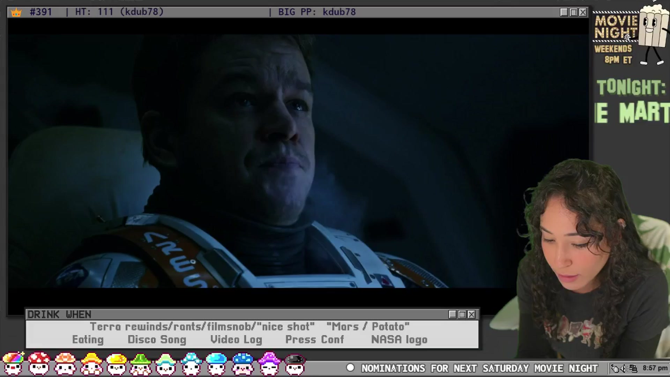
Task: Select the purple-cap mushroom character
Action: (269, 363)
